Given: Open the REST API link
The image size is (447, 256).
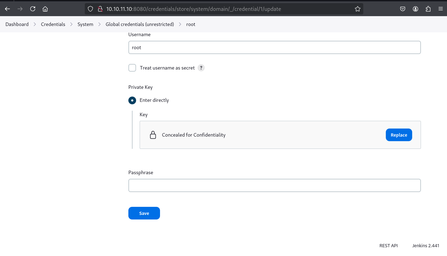Looking at the screenshot, I should 388,246.
